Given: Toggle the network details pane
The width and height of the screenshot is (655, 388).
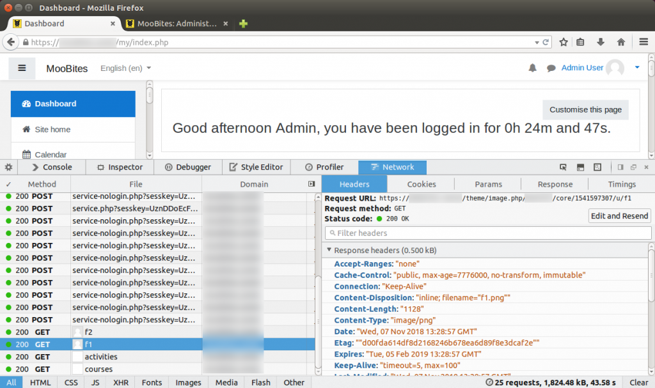Looking at the screenshot, I should coord(312,184).
